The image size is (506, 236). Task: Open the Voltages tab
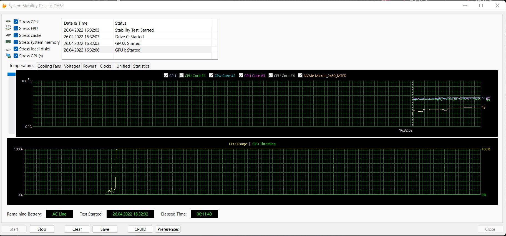72,66
